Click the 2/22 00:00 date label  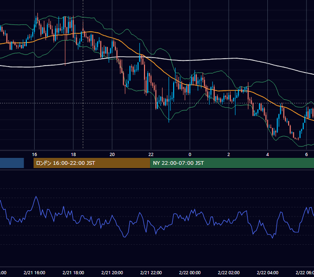pos(190,272)
